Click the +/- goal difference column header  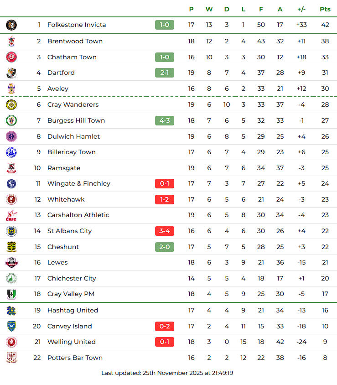click(301, 9)
